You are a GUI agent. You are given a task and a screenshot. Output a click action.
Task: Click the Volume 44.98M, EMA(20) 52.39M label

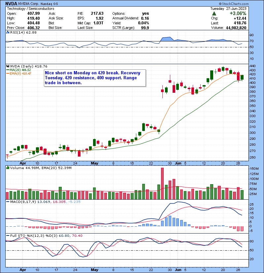pos(41,168)
